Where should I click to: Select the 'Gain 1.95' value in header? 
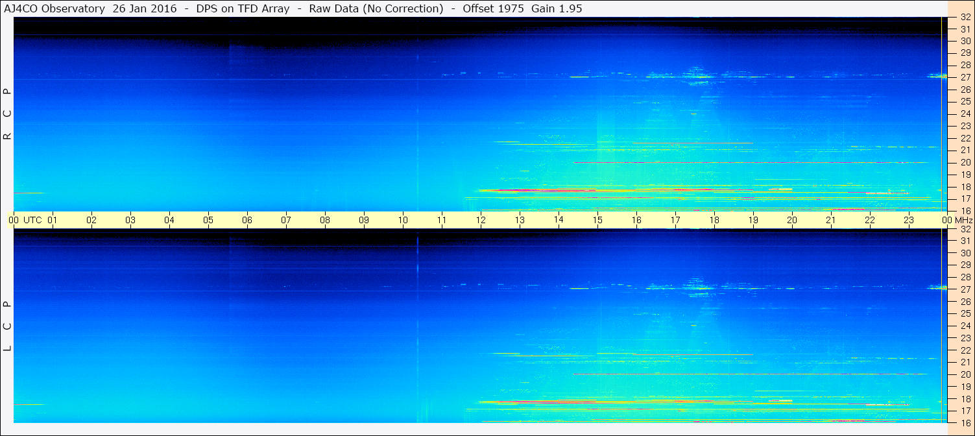[557, 8]
